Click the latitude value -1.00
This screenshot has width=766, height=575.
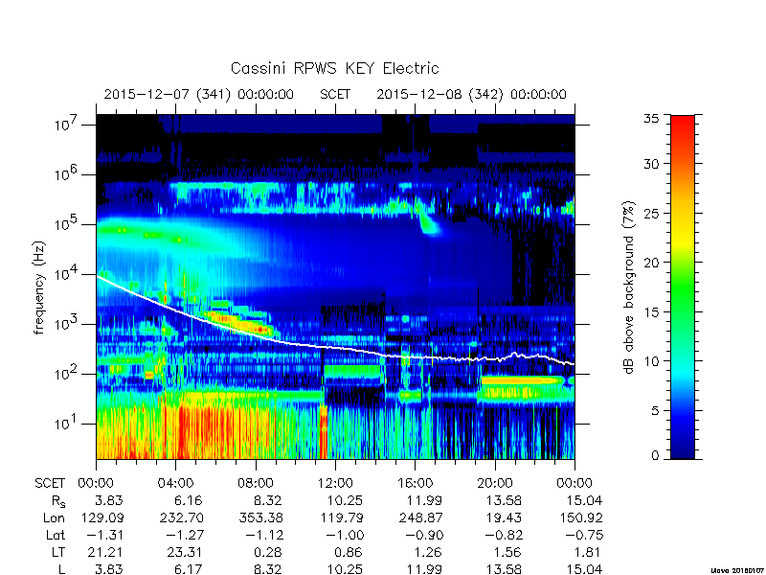click(x=344, y=535)
